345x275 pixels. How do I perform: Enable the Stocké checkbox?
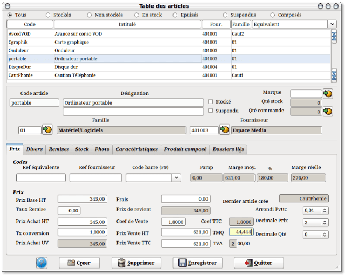211,101
